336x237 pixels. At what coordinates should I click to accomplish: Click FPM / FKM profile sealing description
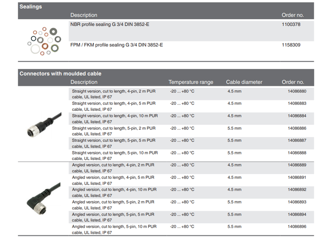click(117, 45)
